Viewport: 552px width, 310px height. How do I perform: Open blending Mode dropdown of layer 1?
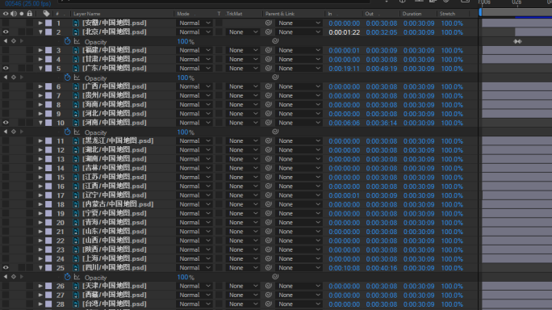tap(194, 23)
